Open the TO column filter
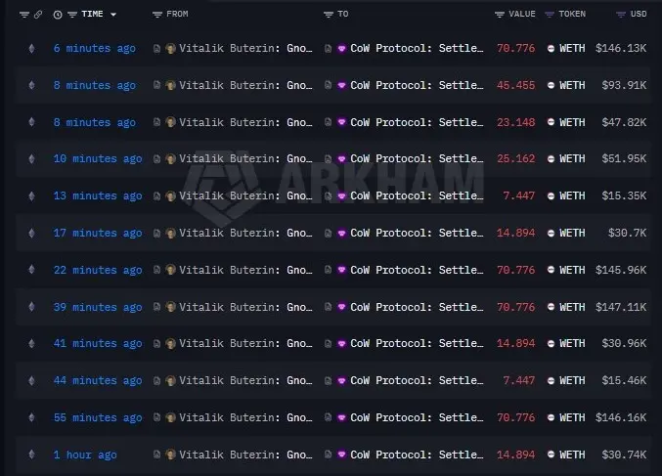The height and width of the screenshot is (476, 662). coord(329,15)
